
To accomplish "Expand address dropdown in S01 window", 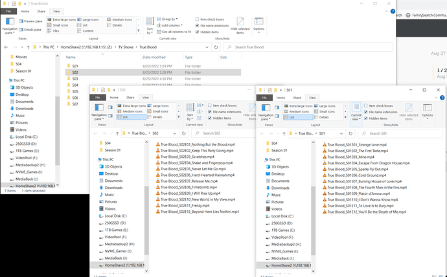I will click(x=341, y=133).
